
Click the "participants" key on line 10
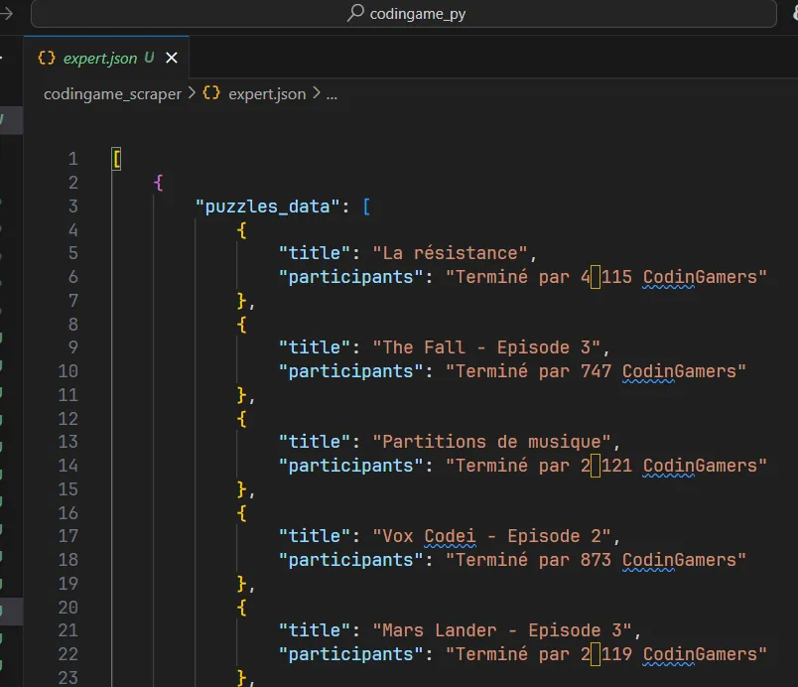[351, 371]
